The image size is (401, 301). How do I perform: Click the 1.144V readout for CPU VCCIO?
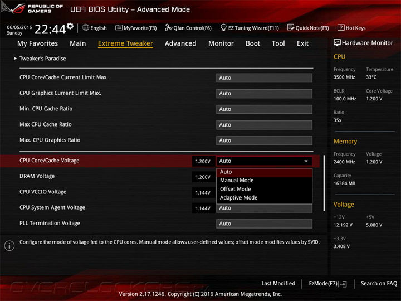[x=203, y=193]
